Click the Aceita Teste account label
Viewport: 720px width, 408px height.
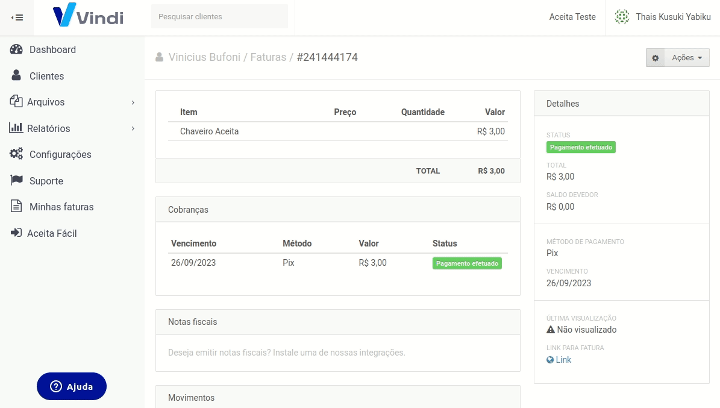coord(572,17)
